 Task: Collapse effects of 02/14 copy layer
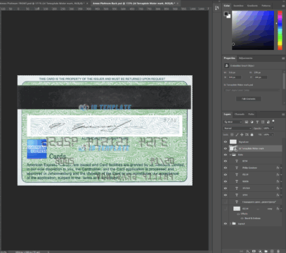coord(281,209)
